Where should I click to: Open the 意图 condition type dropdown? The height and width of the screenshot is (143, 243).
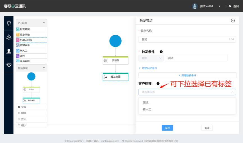(151, 58)
